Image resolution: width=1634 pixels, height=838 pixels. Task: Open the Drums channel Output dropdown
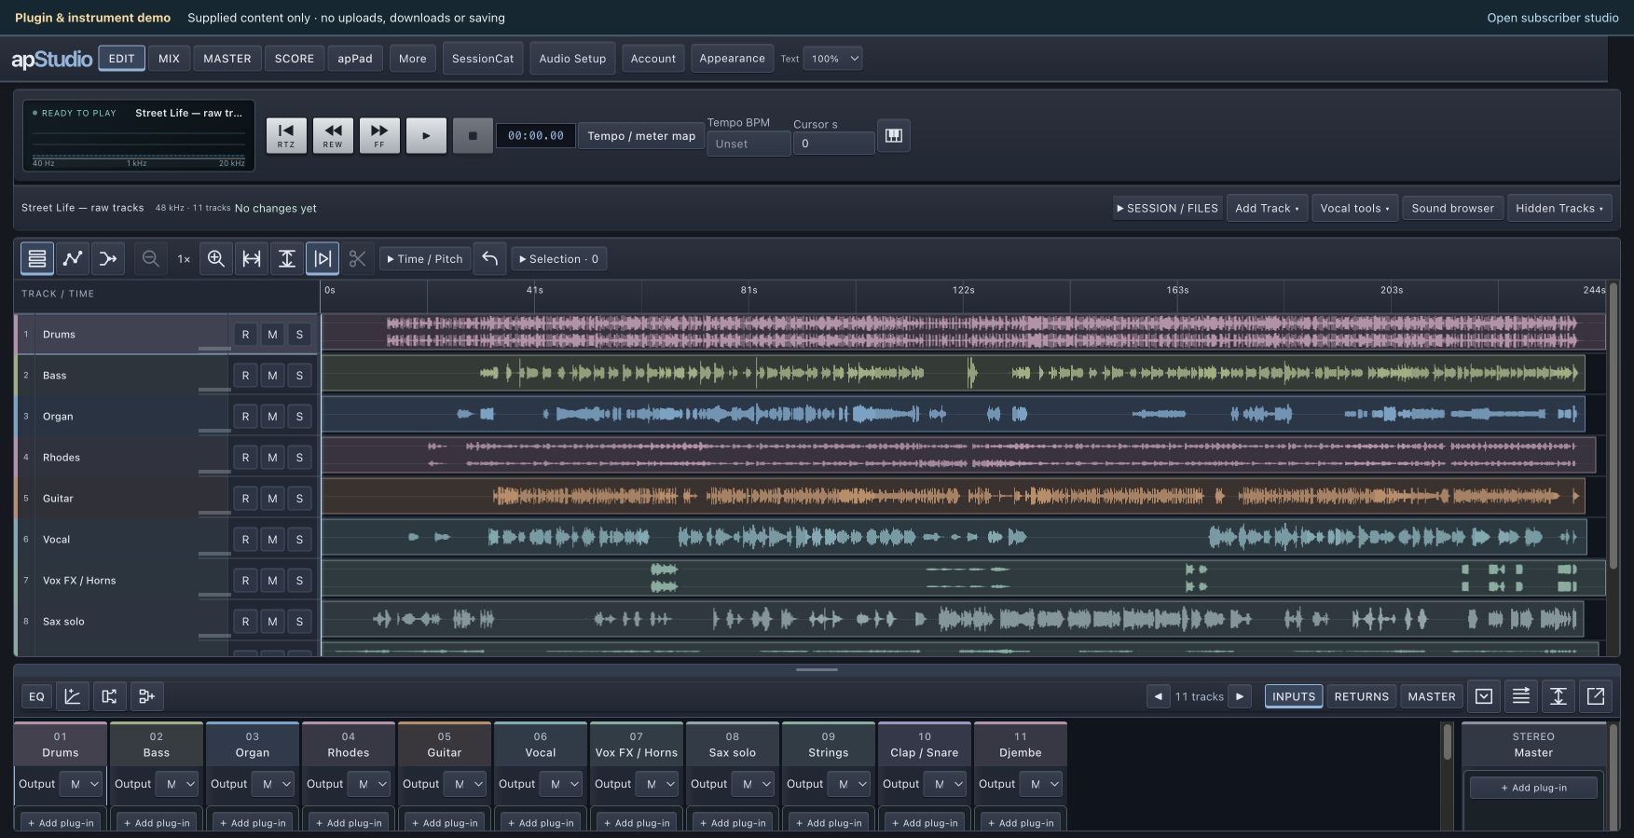tap(81, 784)
